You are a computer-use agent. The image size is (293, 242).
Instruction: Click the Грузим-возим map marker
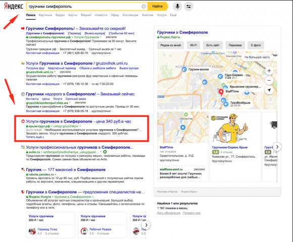click(184, 70)
